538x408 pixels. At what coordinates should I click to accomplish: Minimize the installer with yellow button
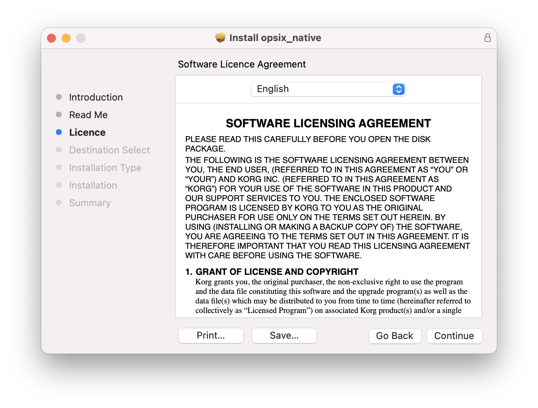[66, 38]
